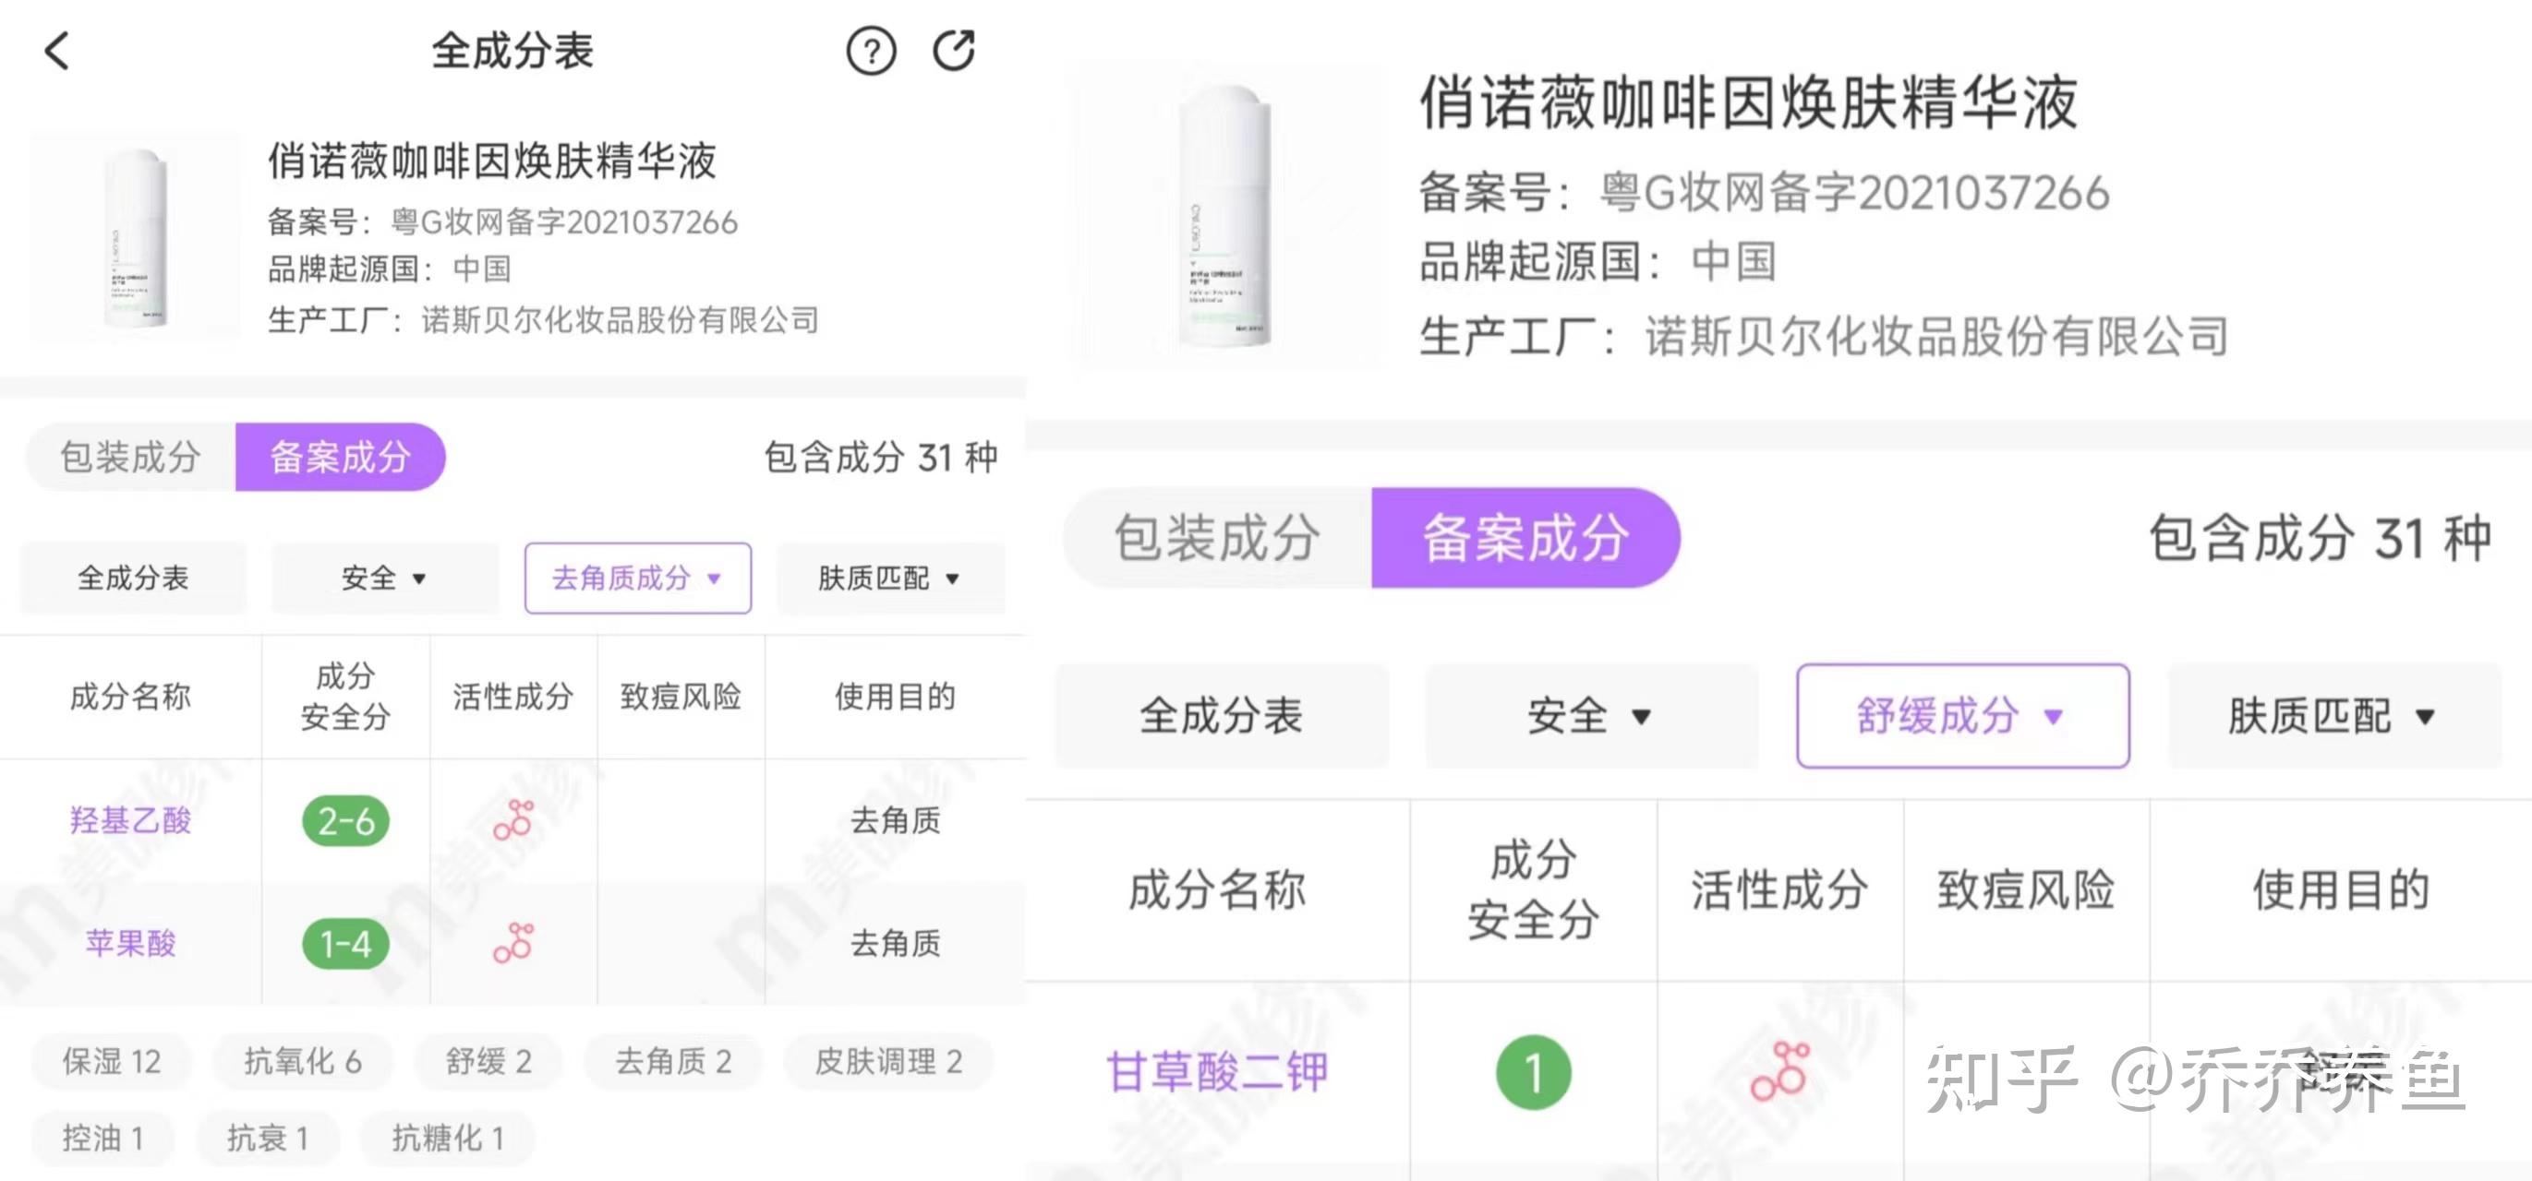The width and height of the screenshot is (2532, 1181).
Task: Select the 抗氧化 6 category tag
Action: click(x=303, y=1061)
